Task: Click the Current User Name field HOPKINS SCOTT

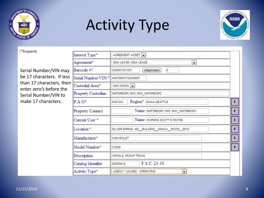Action: [178, 120]
